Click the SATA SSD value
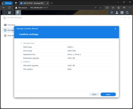The image size is (133, 109). tap(72, 51)
